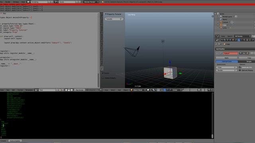
Task: Open the scene browser icon in top bar
Action: [56, 2]
